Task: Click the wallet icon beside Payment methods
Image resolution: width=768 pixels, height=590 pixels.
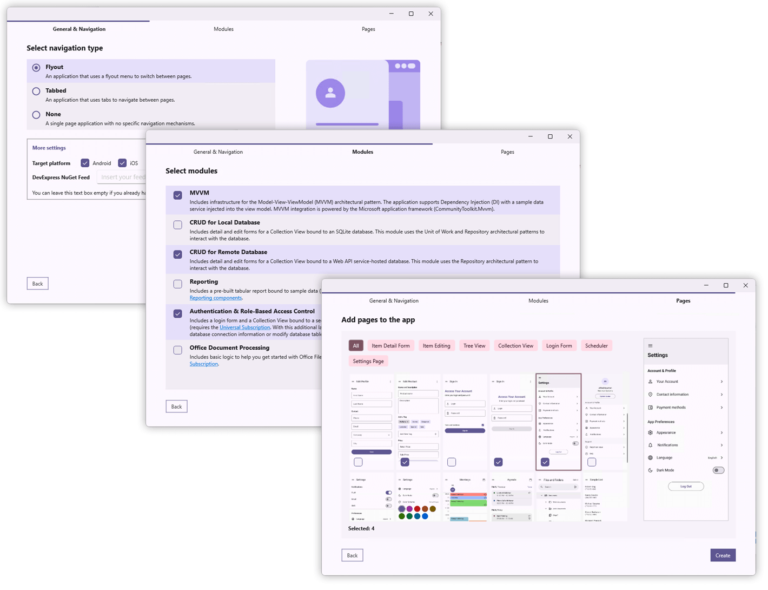Action: pyautogui.click(x=650, y=408)
